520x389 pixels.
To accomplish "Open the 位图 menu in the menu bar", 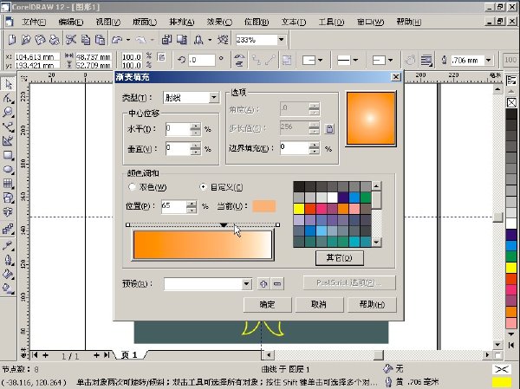I will (x=257, y=22).
